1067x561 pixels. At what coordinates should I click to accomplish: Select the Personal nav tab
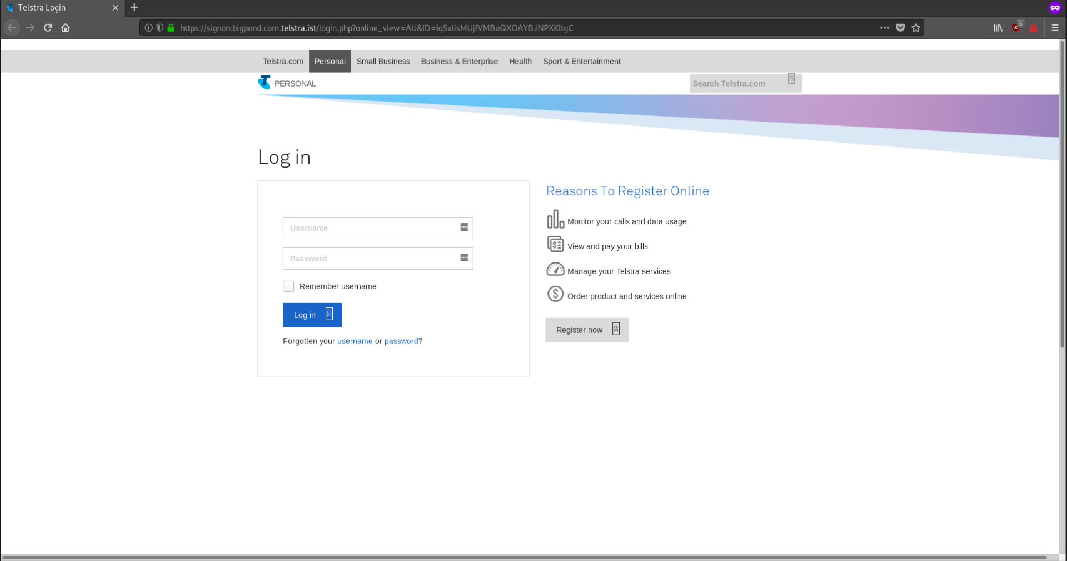[x=330, y=62]
